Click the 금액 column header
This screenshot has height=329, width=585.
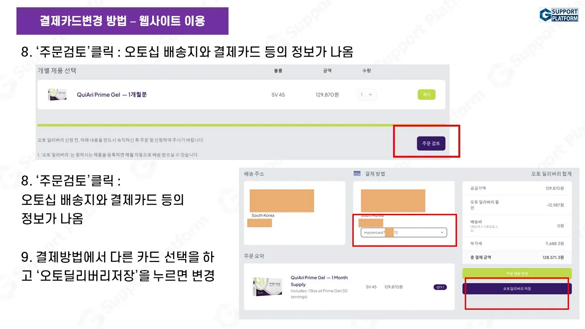327,71
